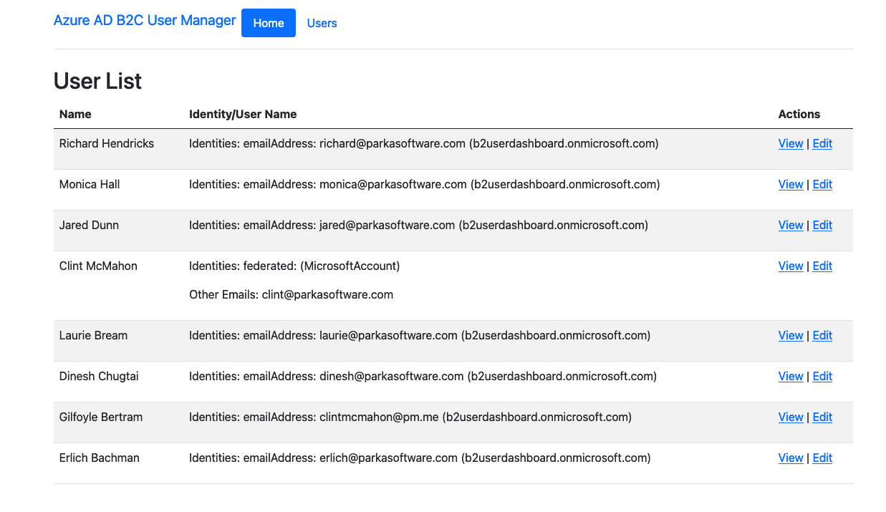Click the Actions column header

point(799,114)
